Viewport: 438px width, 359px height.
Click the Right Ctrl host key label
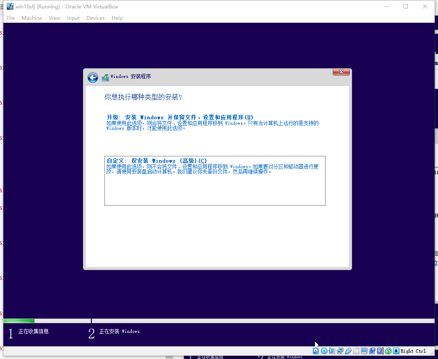click(x=413, y=351)
